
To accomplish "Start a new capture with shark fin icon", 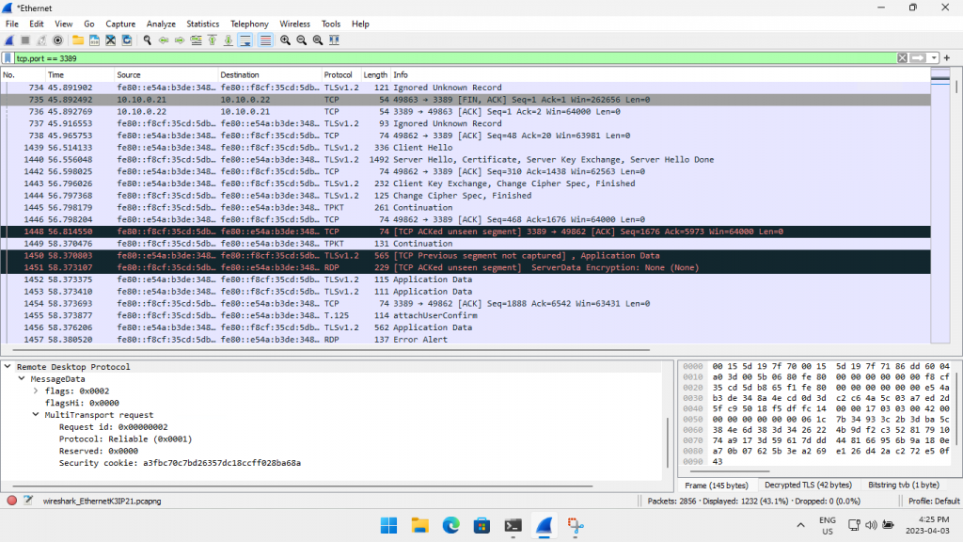I will click(8, 40).
